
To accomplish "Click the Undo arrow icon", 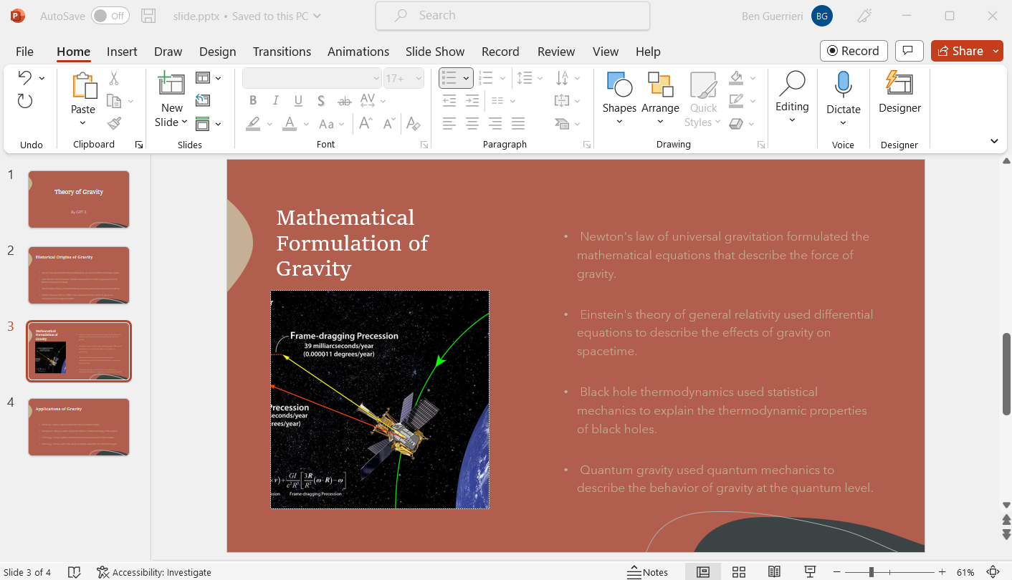I will pyautogui.click(x=25, y=77).
